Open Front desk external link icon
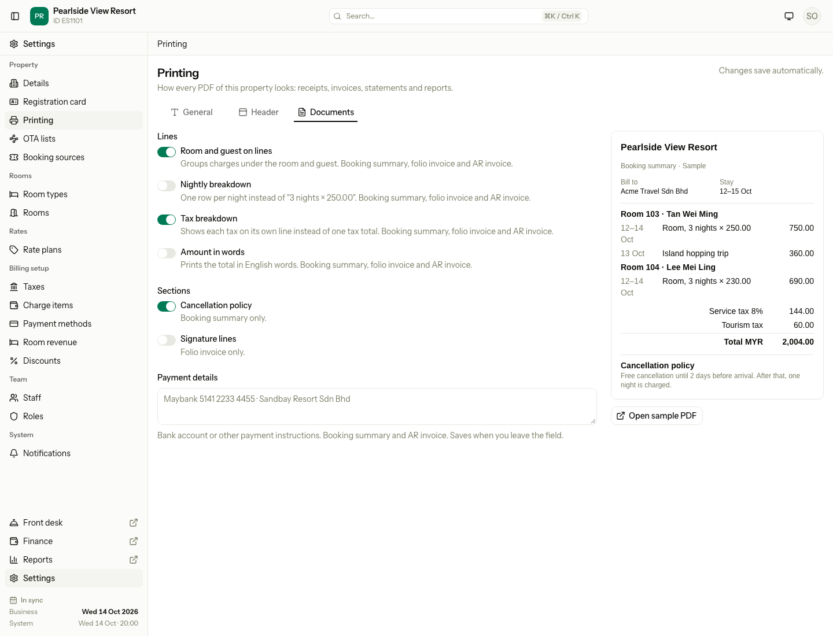This screenshot has width=833, height=636. (134, 523)
